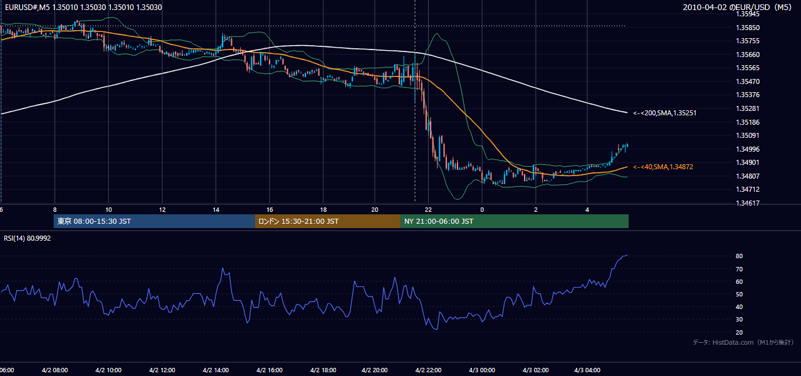Click the HistData.com data source credit
Image resolution: width=801 pixels, height=376 pixels.
pos(743,342)
